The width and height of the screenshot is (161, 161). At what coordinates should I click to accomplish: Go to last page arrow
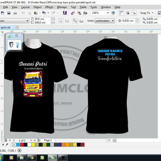pos(35,140)
